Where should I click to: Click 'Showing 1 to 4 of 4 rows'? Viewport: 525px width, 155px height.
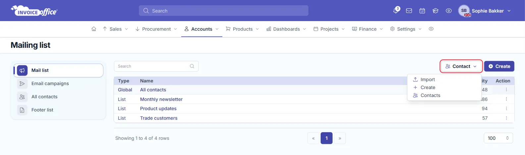point(142,138)
